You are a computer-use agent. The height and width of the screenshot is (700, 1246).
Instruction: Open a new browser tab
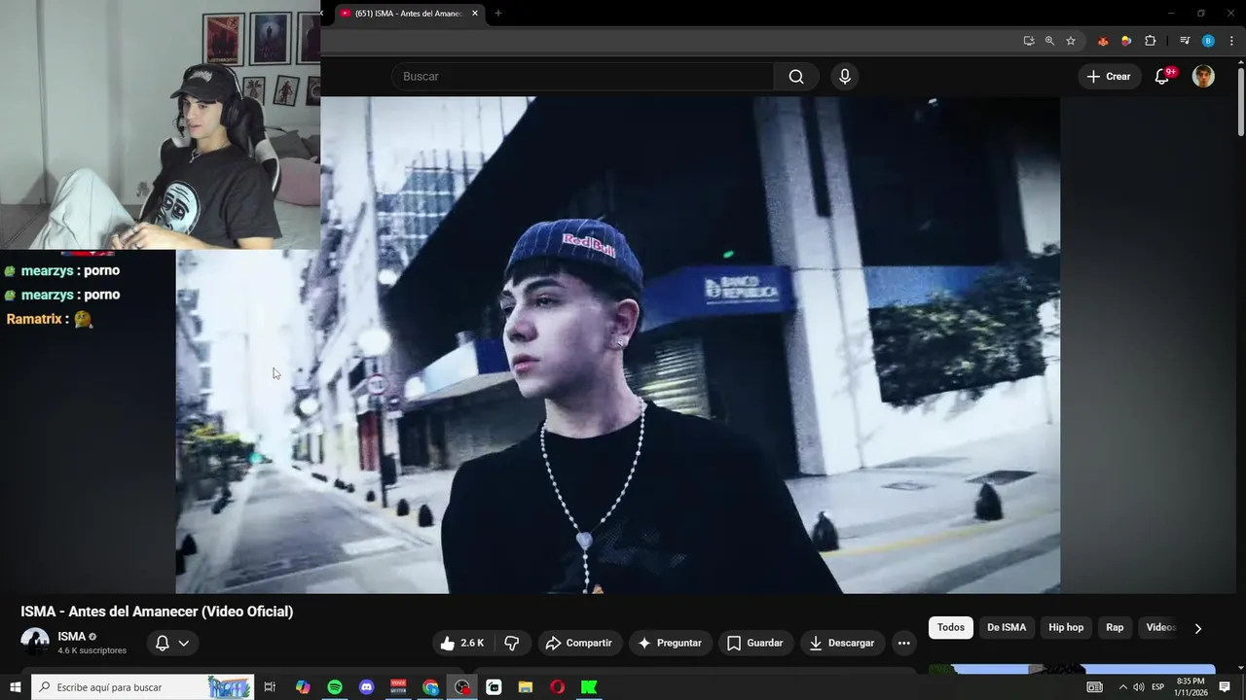[x=498, y=14]
